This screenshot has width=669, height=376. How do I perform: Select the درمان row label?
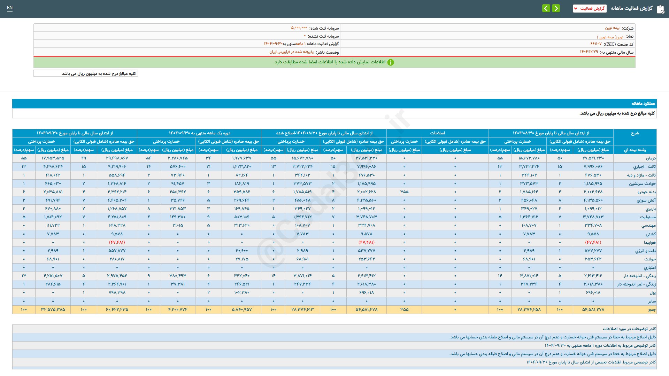point(651,158)
